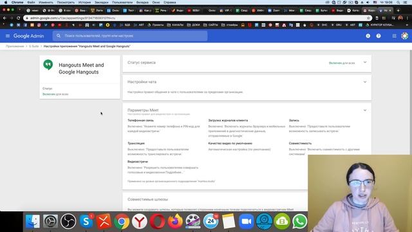Go back in browser history
This screenshot has width=412, height=232.
[5, 18]
